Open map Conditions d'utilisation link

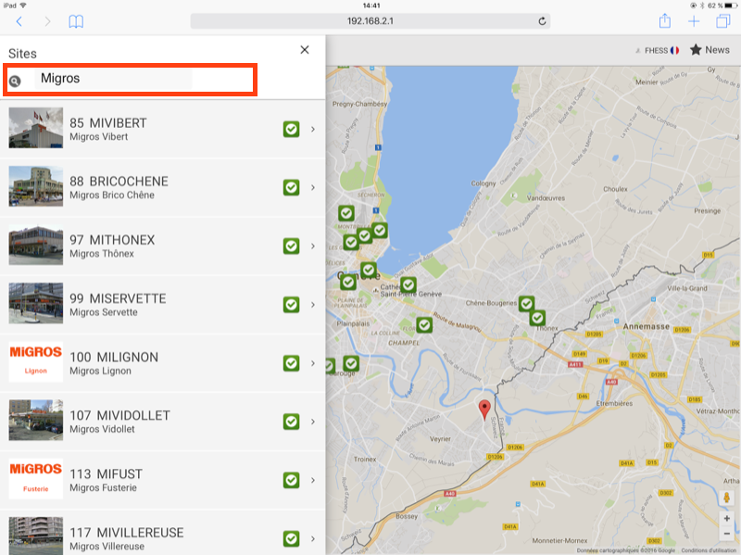coord(710,550)
